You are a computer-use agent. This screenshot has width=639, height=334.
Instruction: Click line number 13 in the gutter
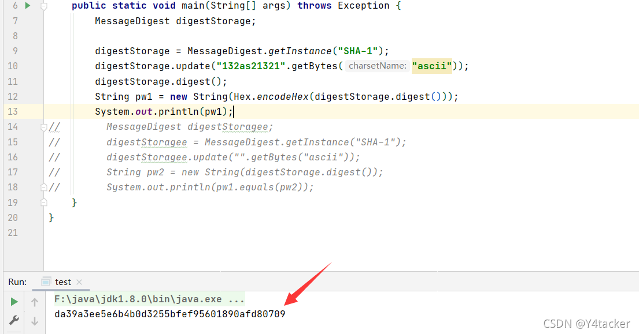point(13,111)
